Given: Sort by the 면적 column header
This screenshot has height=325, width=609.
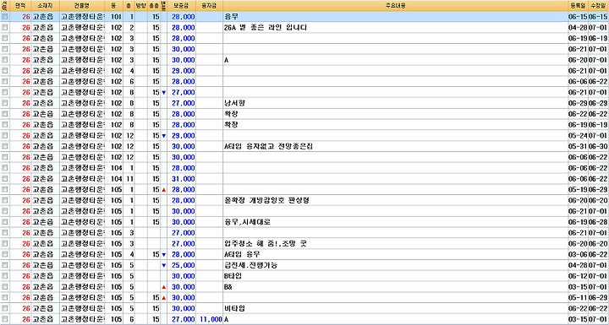Looking at the screenshot, I should coord(20,6).
